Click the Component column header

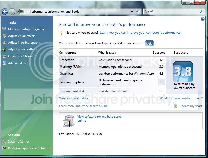click(67, 53)
